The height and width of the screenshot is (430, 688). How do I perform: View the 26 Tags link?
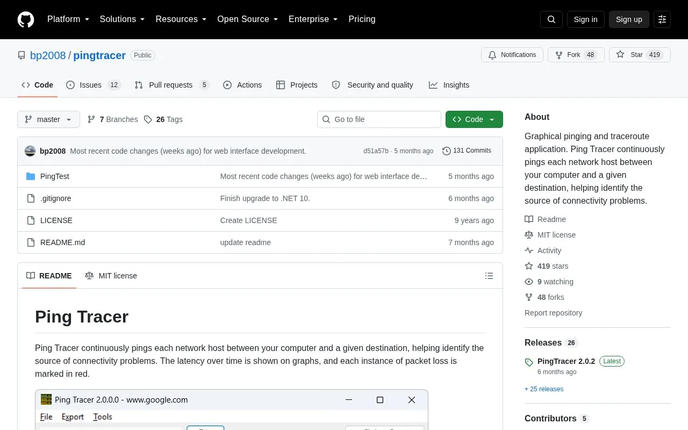[x=163, y=119]
